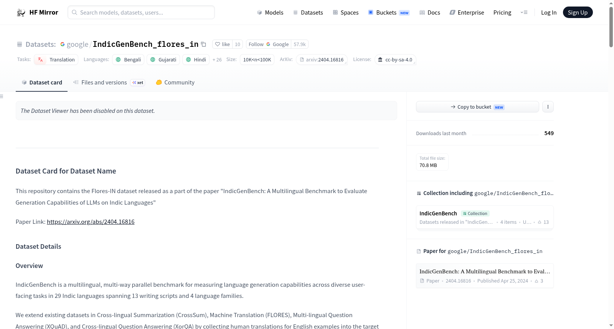Select the Overview heading

click(29, 266)
